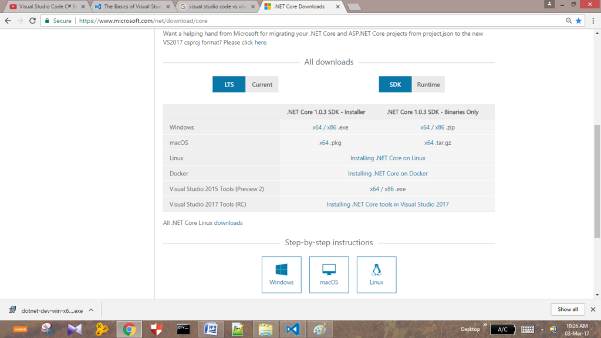The width and height of the screenshot is (601, 338).
Task: Expand the Desktop toolbar chevron
Action: [485, 325]
